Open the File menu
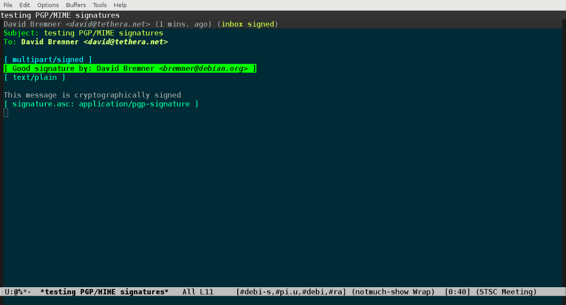Image resolution: width=566 pixels, height=305 pixels. [x=8, y=5]
